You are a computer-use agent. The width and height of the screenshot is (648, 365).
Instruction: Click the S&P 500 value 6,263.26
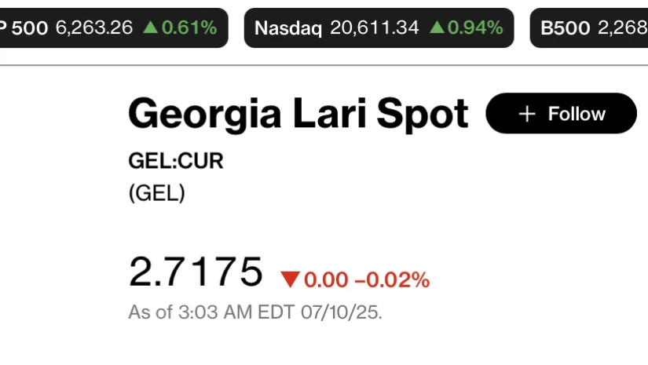tap(93, 28)
